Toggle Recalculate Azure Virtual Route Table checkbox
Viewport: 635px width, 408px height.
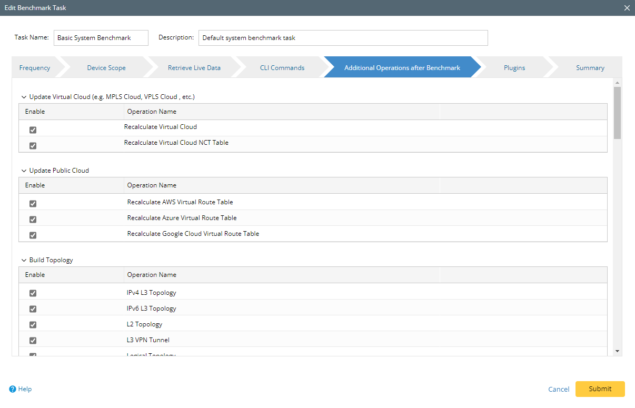coord(33,219)
